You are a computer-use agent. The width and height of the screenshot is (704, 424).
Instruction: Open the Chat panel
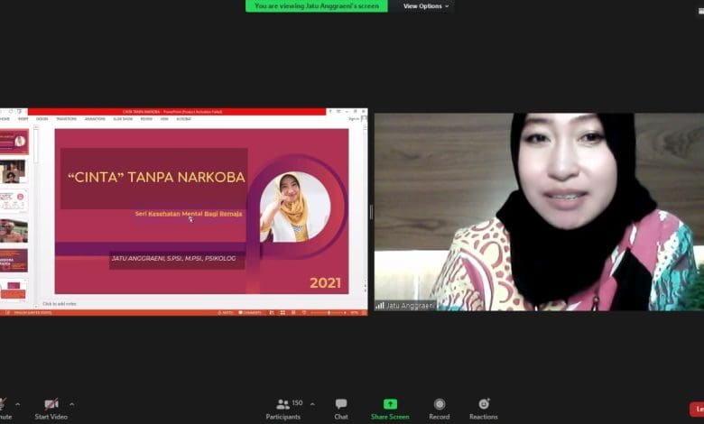click(341, 409)
